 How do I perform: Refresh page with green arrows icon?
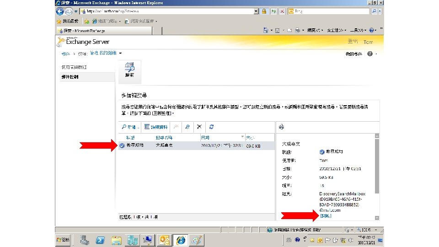tap(273, 11)
